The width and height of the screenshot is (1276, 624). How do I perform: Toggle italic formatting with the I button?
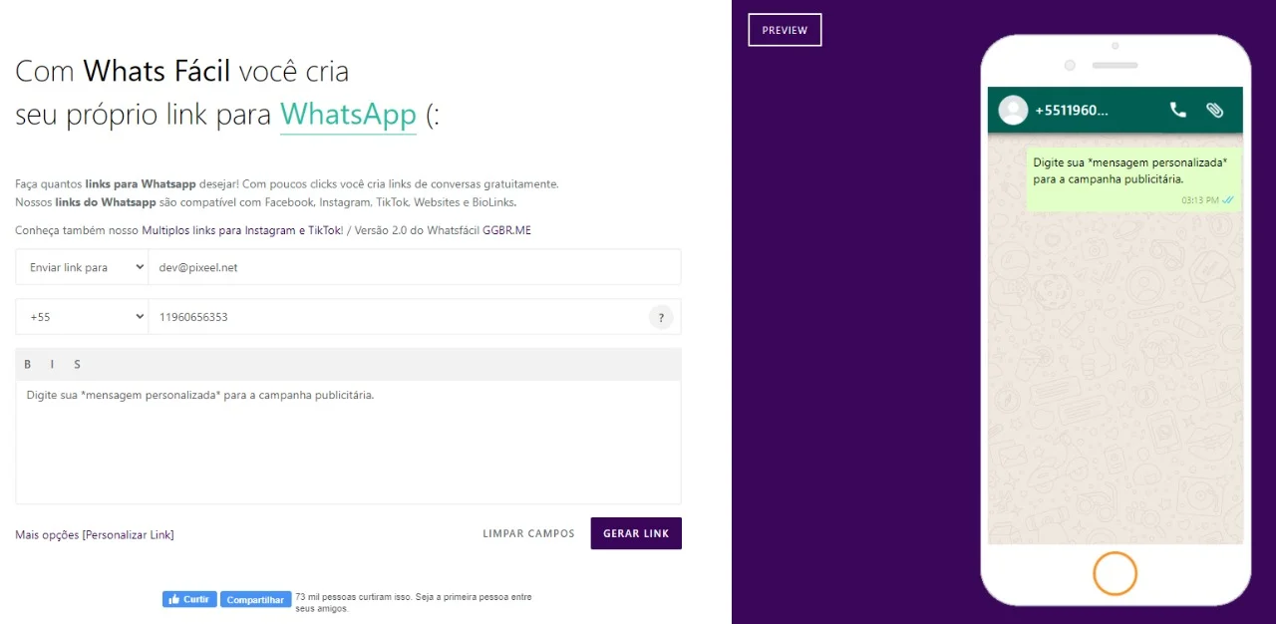coord(52,364)
